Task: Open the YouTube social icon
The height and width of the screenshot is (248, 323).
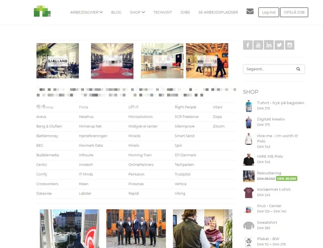Action: (x=258, y=45)
